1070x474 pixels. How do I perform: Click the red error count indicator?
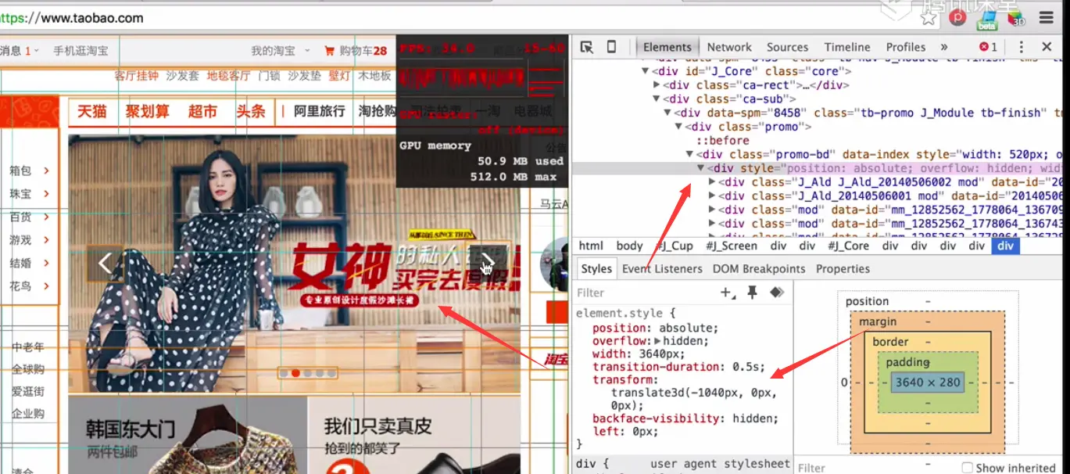click(989, 47)
